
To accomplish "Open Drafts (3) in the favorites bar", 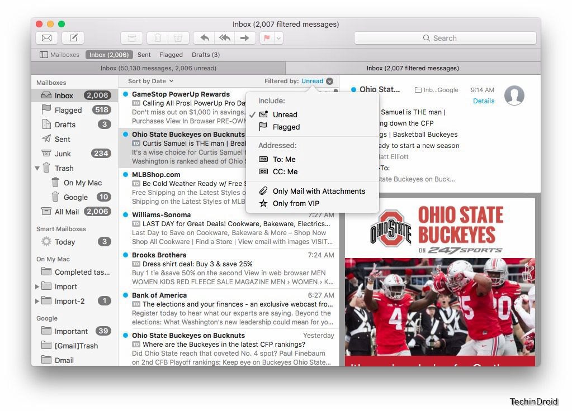I will [x=206, y=55].
